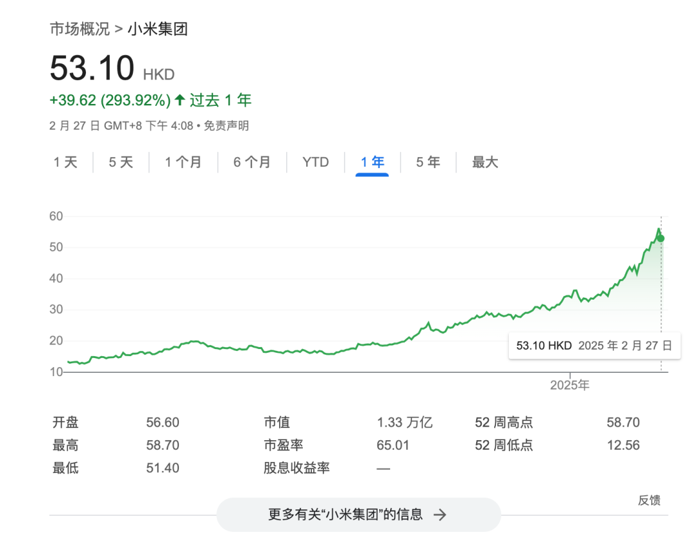
Task: Click the 52 周高点 label
Action: tap(504, 422)
